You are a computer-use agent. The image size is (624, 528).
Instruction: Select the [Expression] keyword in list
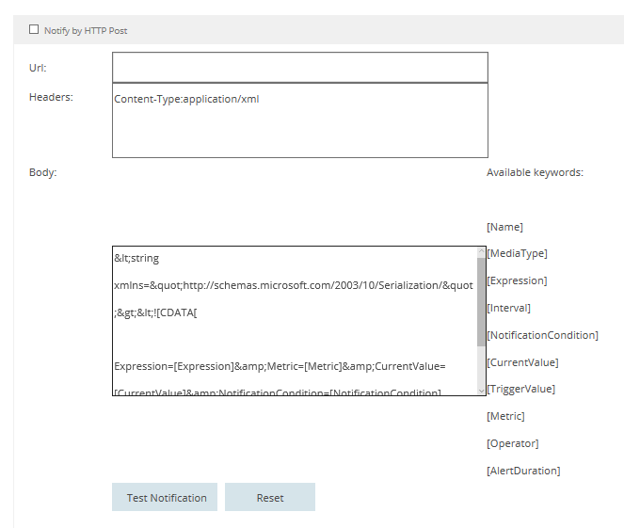point(517,280)
